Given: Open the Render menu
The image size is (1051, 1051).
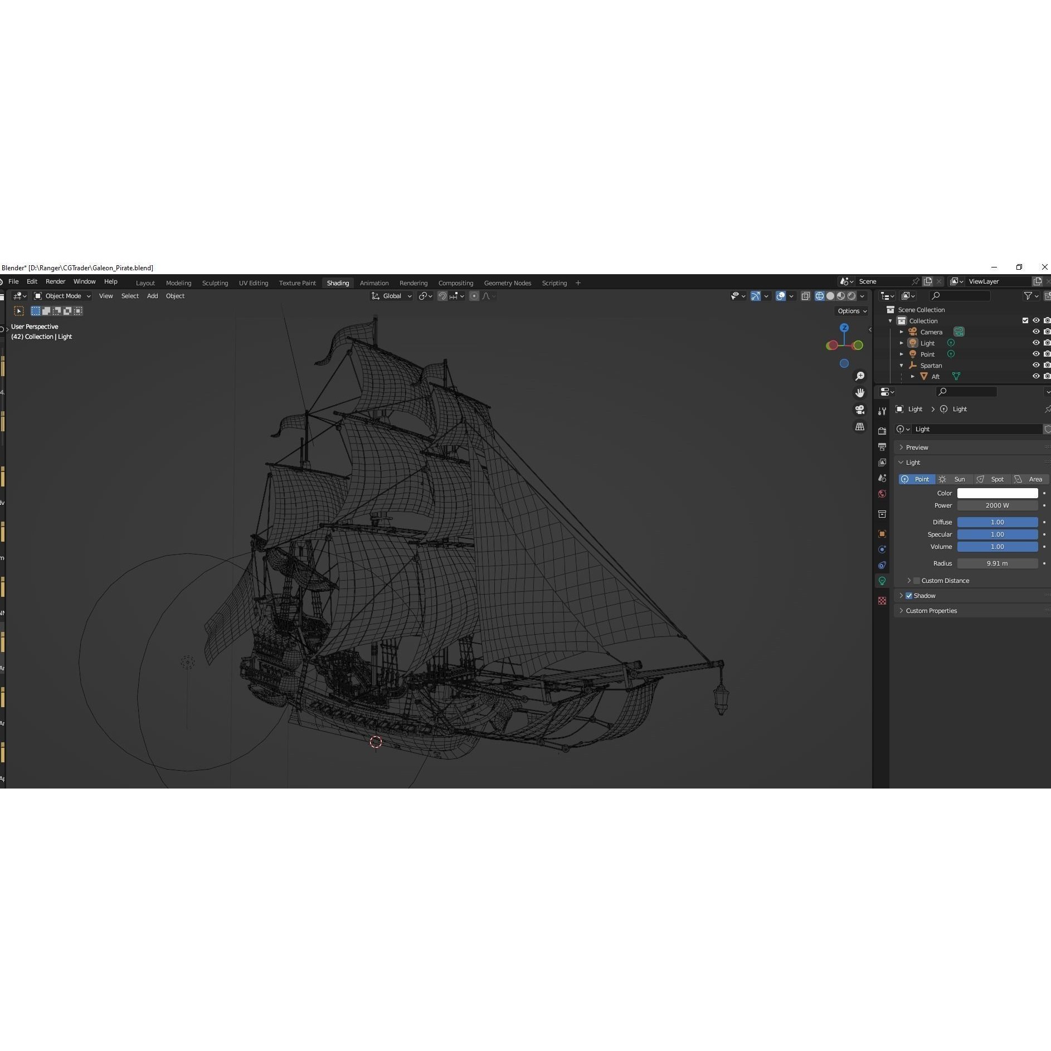Looking at the screenshot, I should click(x=55, y=281).
